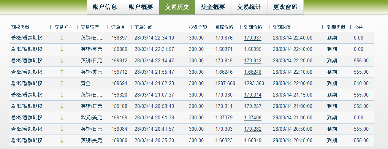Image resolution: width=388 pixels, height=149 pixels.
Task: Click down arrow icon for order 159050
Action: [x=62, y=140]
